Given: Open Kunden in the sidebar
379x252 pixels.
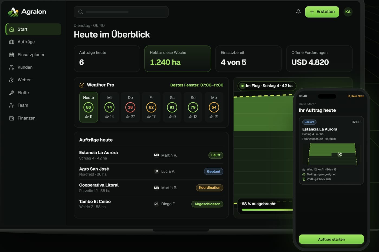Looking at the screenshot, I should pyautogui.click(x=34, y=67).
